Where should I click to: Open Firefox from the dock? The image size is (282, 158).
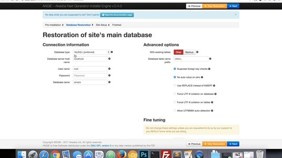[x=122, y=154]
